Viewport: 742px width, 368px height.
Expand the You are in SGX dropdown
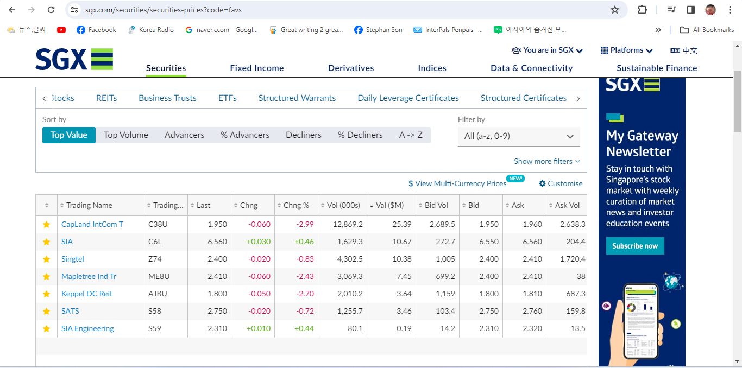[x=548, y=50]
